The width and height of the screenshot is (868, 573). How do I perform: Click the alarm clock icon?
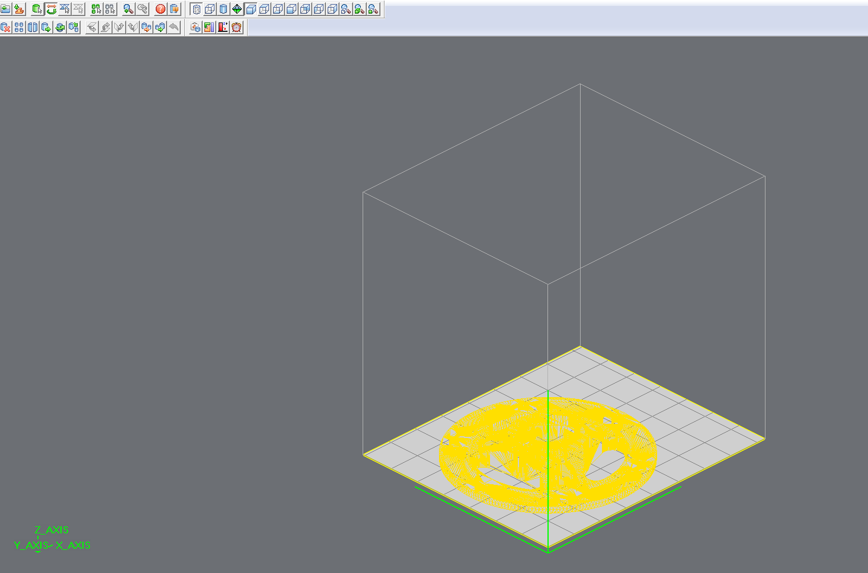237,27
